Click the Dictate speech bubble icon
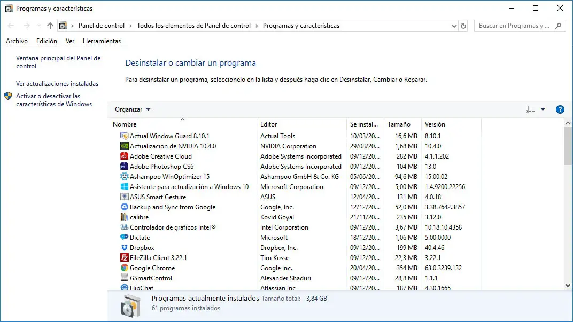 pyautogui.click(x=124, y=237)
